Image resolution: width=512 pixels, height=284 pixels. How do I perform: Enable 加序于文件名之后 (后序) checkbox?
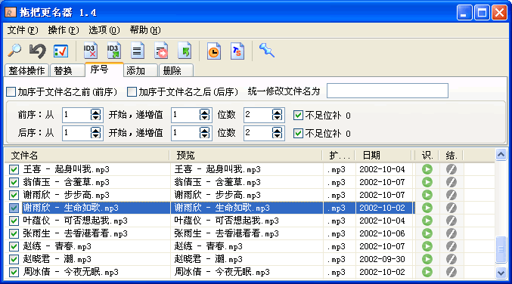(x=132, y=91)
